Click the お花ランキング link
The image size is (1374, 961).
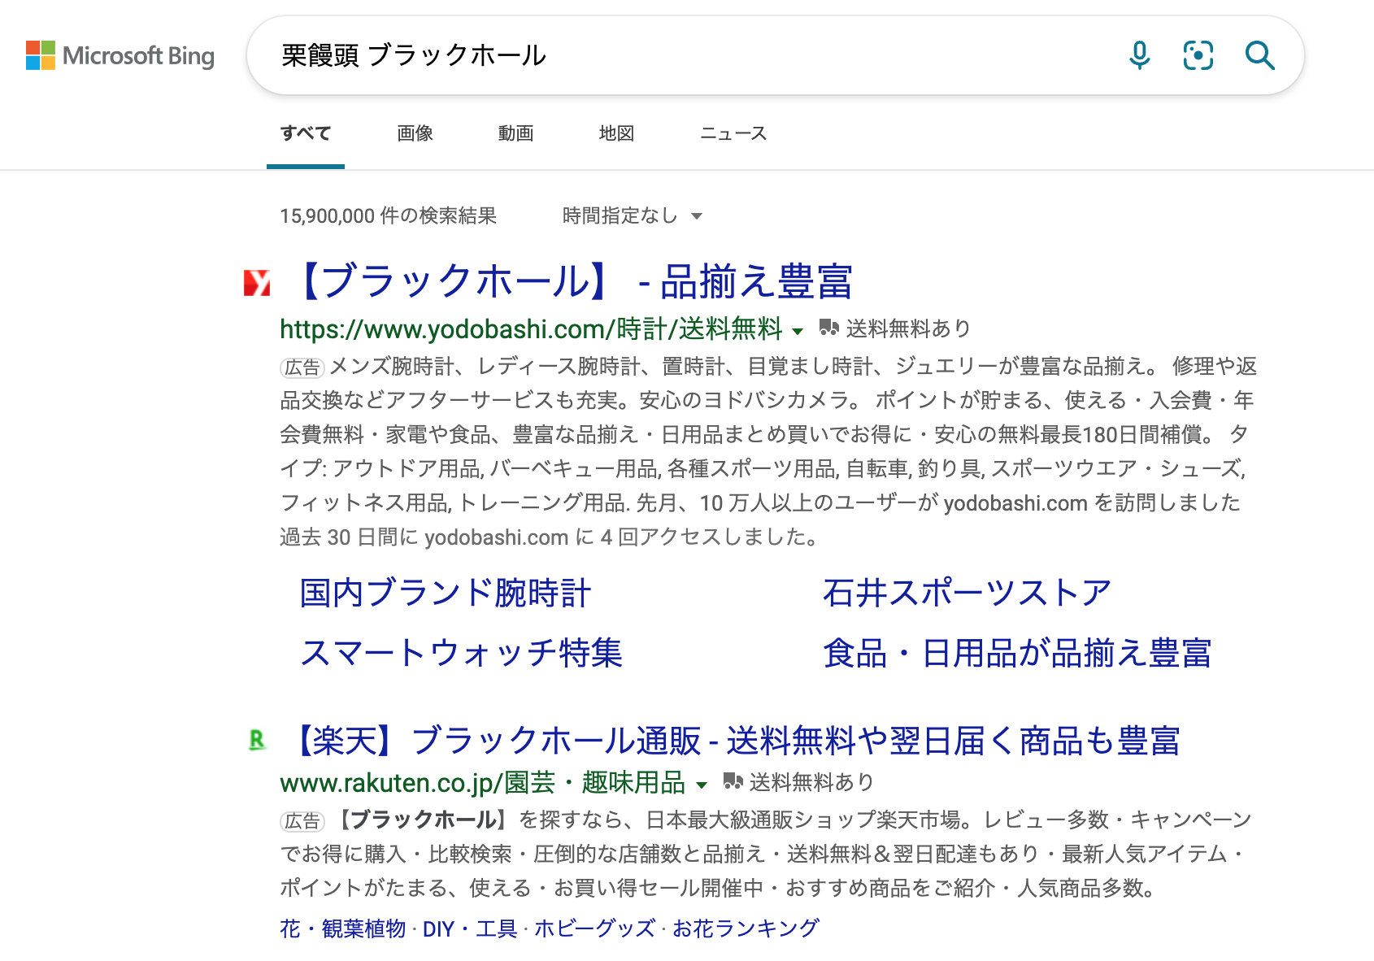746,928
